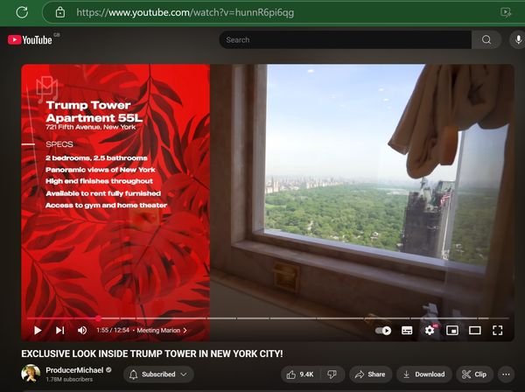Mute the video volume speaker icon
Viewport: 525px width, 392px height.
(x=82, y=331)
